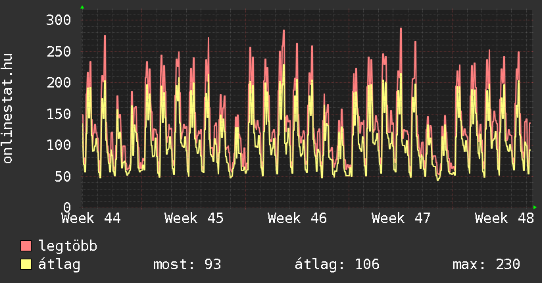This screenshot has width=542, height=283.
Task: Click the 50 y-axis value
Action: click(x=62, y=176)
